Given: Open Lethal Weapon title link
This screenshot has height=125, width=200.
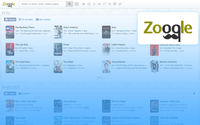Looking at the screenshot, I should point(118,45).
